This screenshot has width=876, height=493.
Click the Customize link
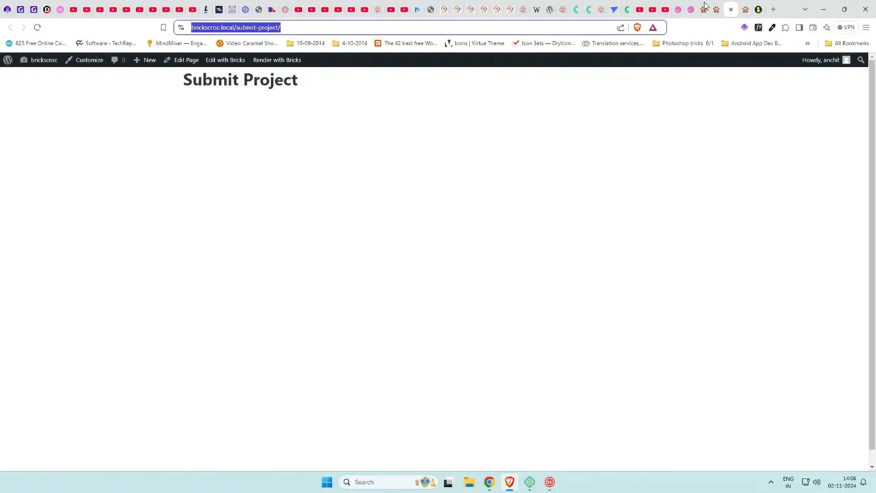(89, 60)
